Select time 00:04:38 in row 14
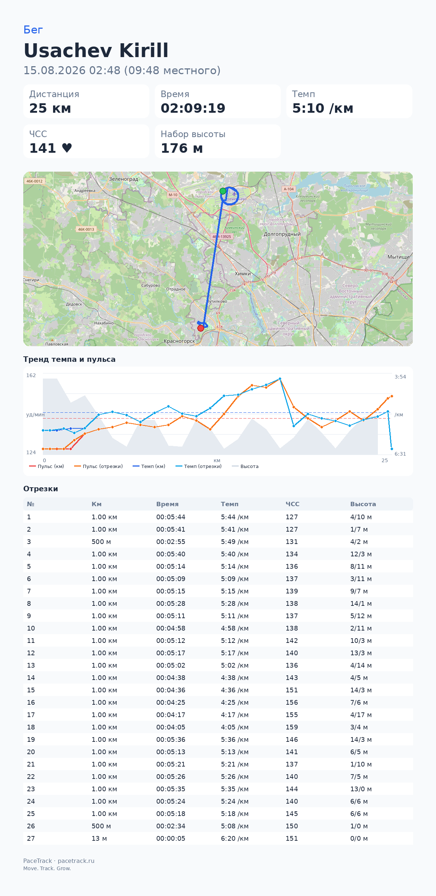 point(171,678)
